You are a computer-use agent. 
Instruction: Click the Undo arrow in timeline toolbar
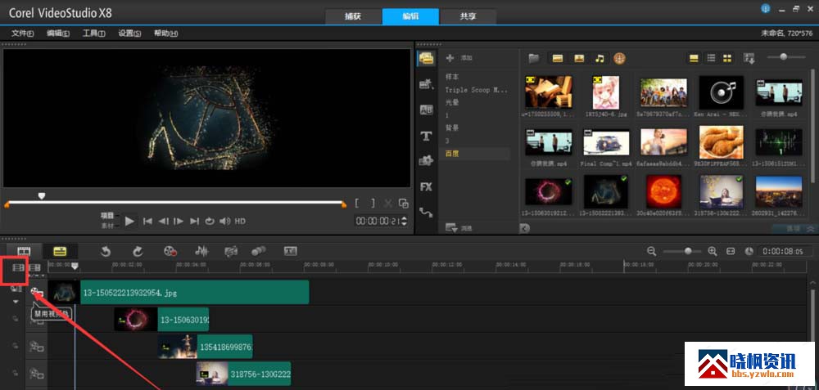click(106, 251)
